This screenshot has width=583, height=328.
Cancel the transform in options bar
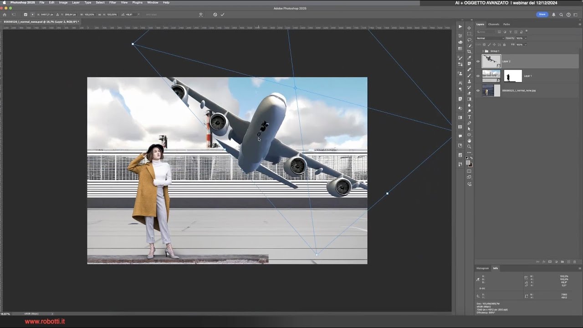coord(215,15)
